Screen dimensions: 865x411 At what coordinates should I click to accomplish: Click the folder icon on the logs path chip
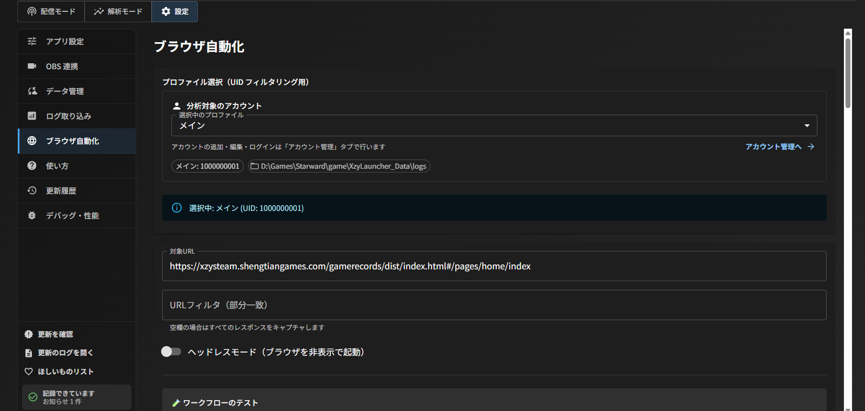pos(255,166)
